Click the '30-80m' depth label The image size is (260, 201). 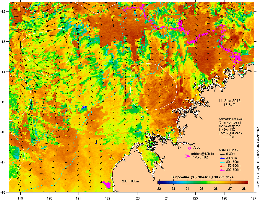coord(231,158)
